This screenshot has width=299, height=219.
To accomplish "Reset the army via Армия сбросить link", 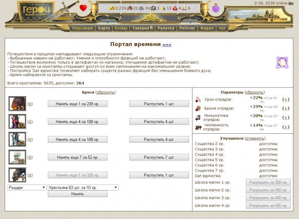I will coord(106,92).
